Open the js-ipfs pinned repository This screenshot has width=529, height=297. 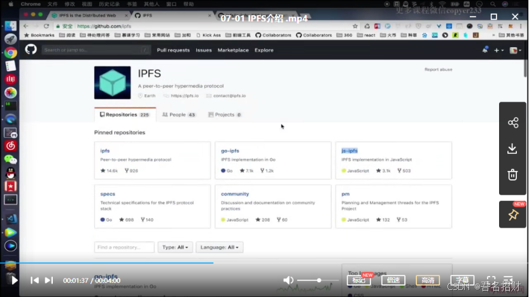point(349,151)
